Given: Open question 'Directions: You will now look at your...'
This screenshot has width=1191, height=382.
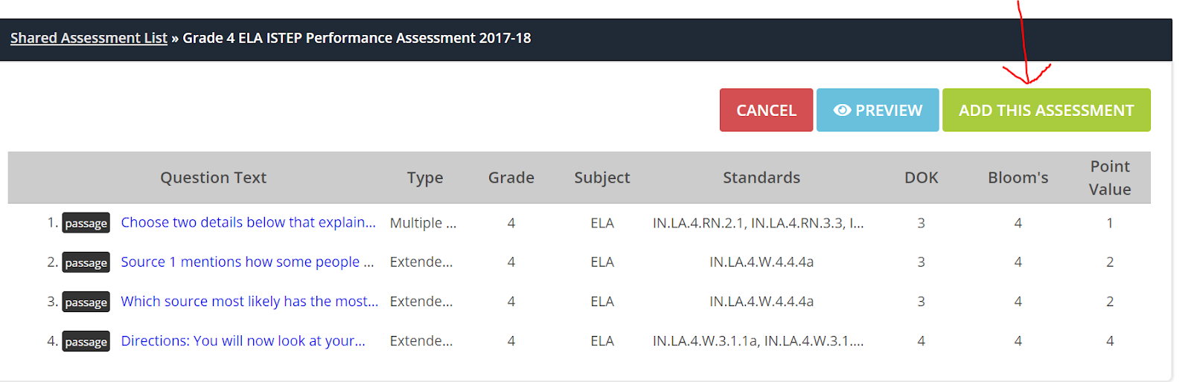Looking at the screenshot, I should click(243, 340).
